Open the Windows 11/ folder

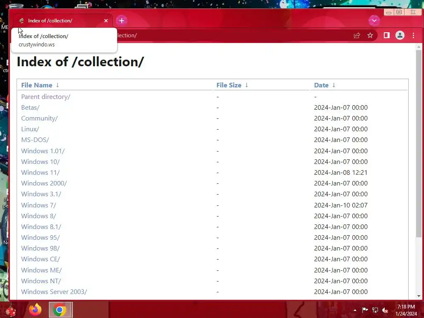click(x=41, y=173)
